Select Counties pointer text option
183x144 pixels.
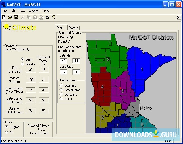(x=61, y=85)
